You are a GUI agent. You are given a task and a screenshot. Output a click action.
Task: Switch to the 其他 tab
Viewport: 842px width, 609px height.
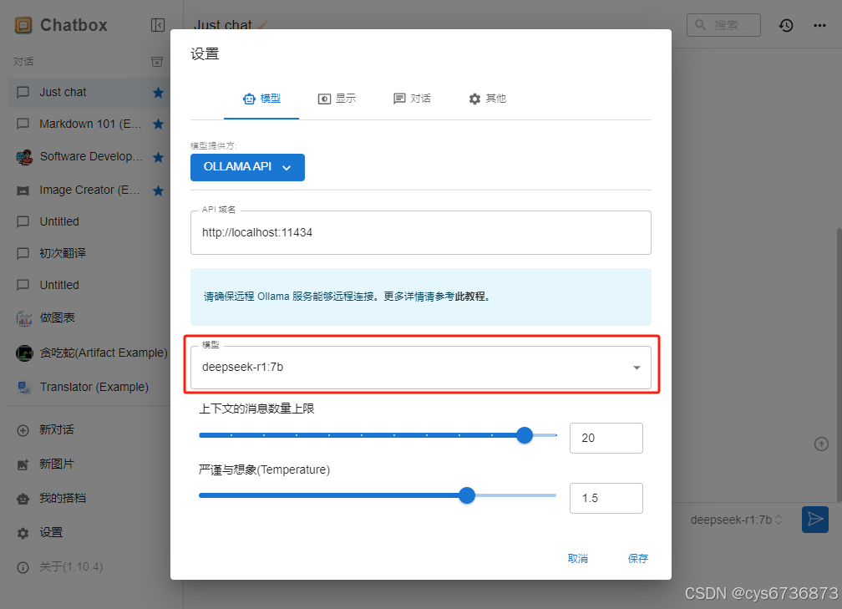pos(487,99)
